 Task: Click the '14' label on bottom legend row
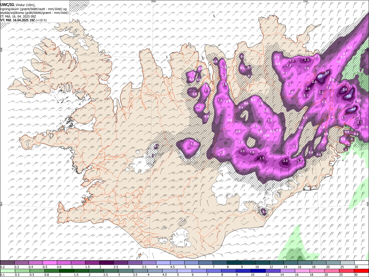point(281,275)
